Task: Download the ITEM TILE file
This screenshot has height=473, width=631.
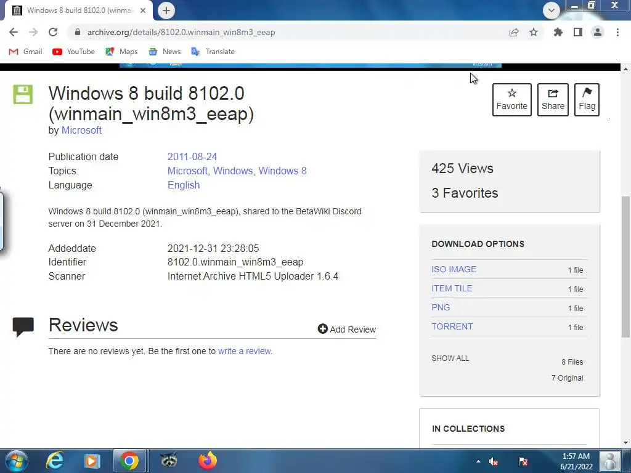Action: point(452,288)
